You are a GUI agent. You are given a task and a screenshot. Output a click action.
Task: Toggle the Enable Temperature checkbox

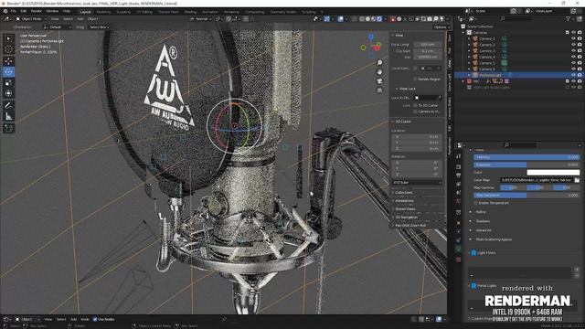pos(475,203)
